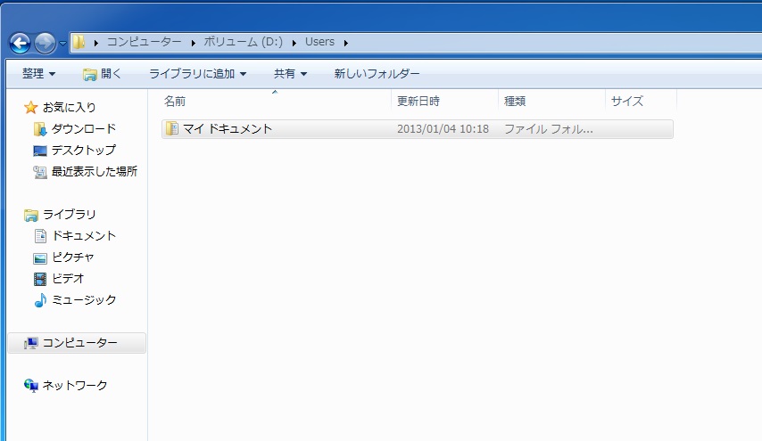Click the 開く toolbar button
Viewport: 762px width, 441px height.
pos(102,74)
